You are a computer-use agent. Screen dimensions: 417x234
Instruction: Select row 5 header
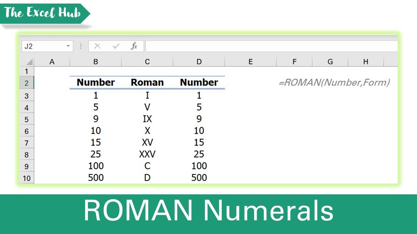coord(27,119)
